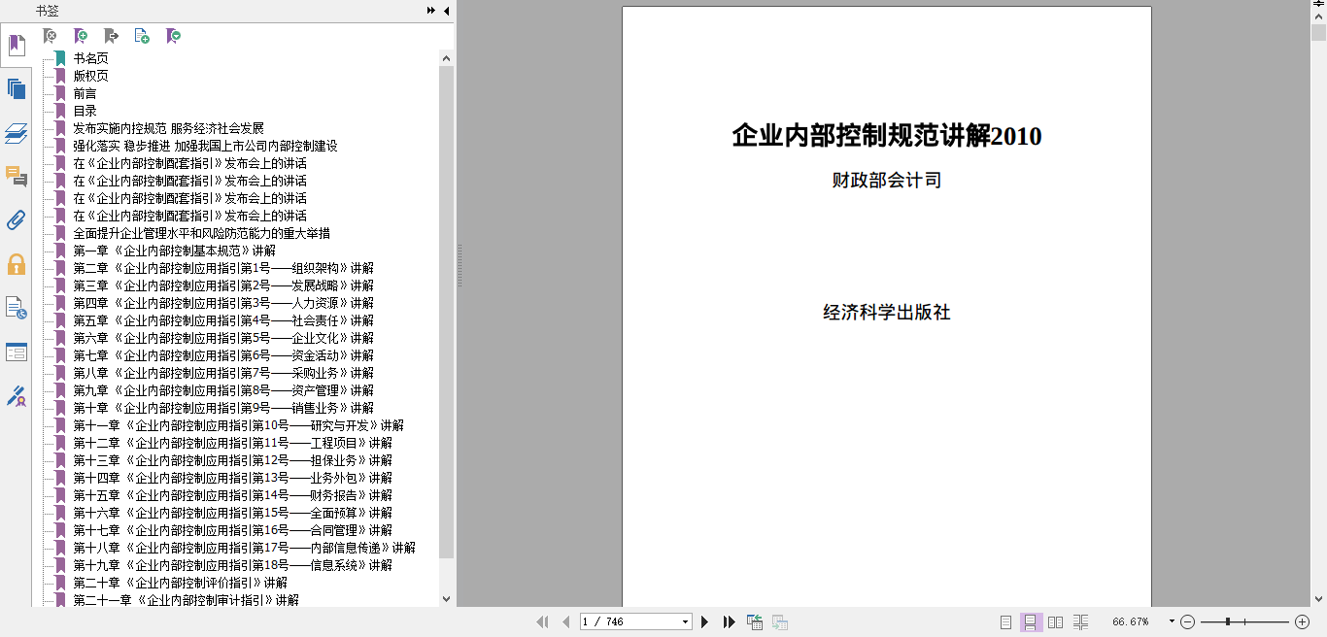
Task: Open the Bookmarks panel icon in sidebar
Action: [x=17, y=46]
